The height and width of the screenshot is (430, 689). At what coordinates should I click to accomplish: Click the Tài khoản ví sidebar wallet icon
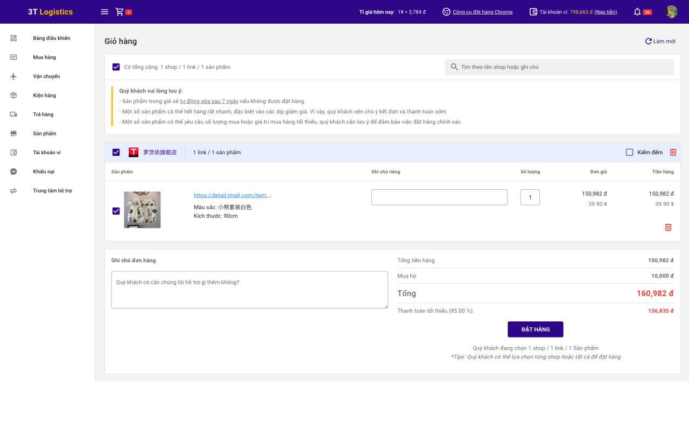[13, 153]
